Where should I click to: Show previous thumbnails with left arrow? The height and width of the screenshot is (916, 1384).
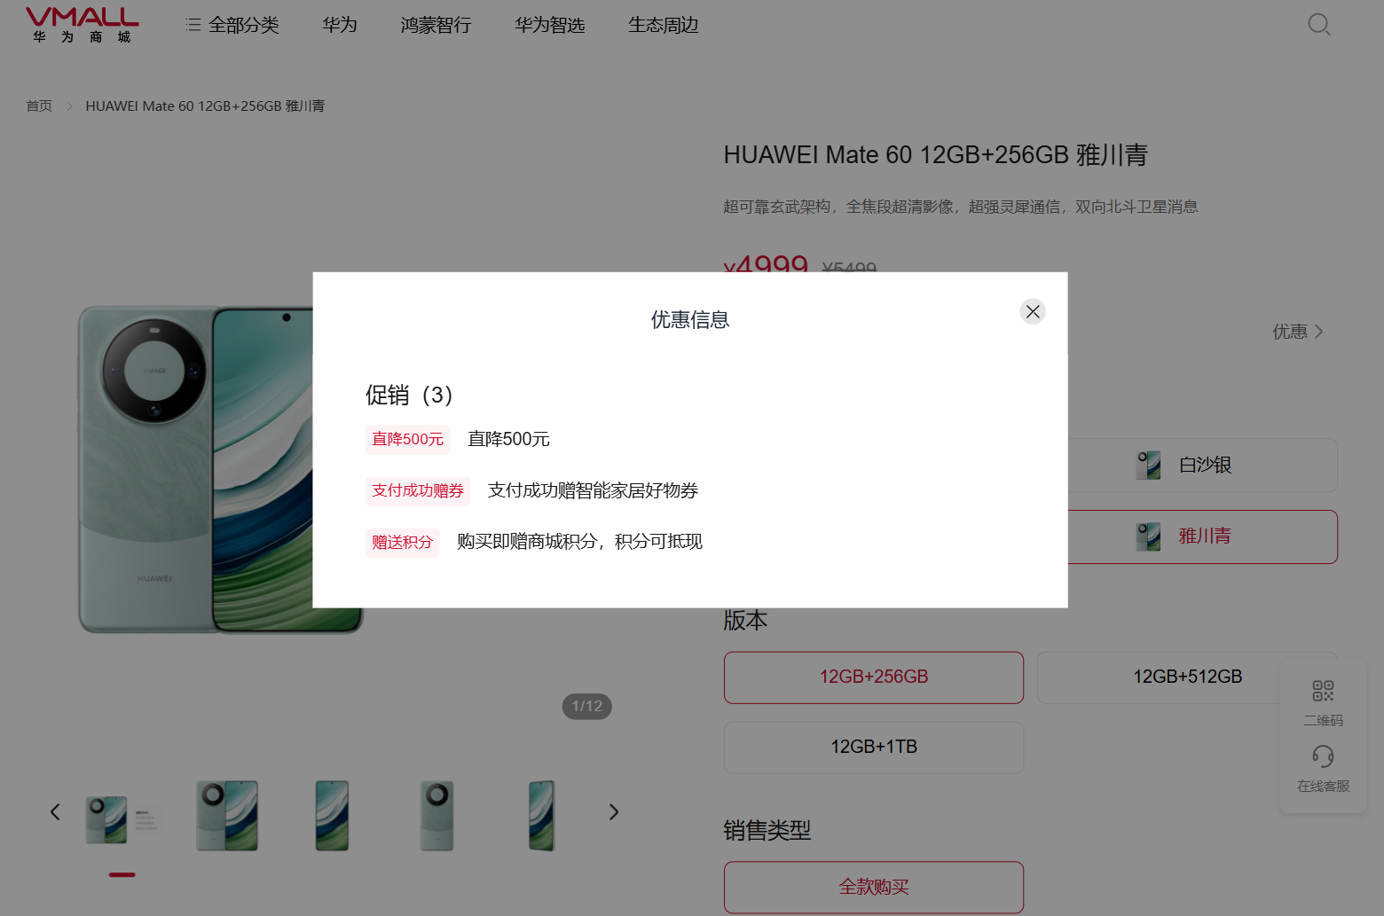point(55,812)
